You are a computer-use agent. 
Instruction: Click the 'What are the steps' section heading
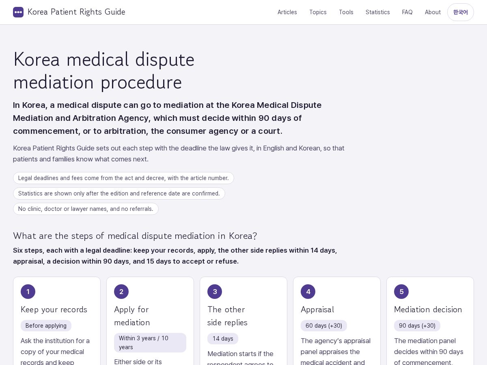[135, 236]
